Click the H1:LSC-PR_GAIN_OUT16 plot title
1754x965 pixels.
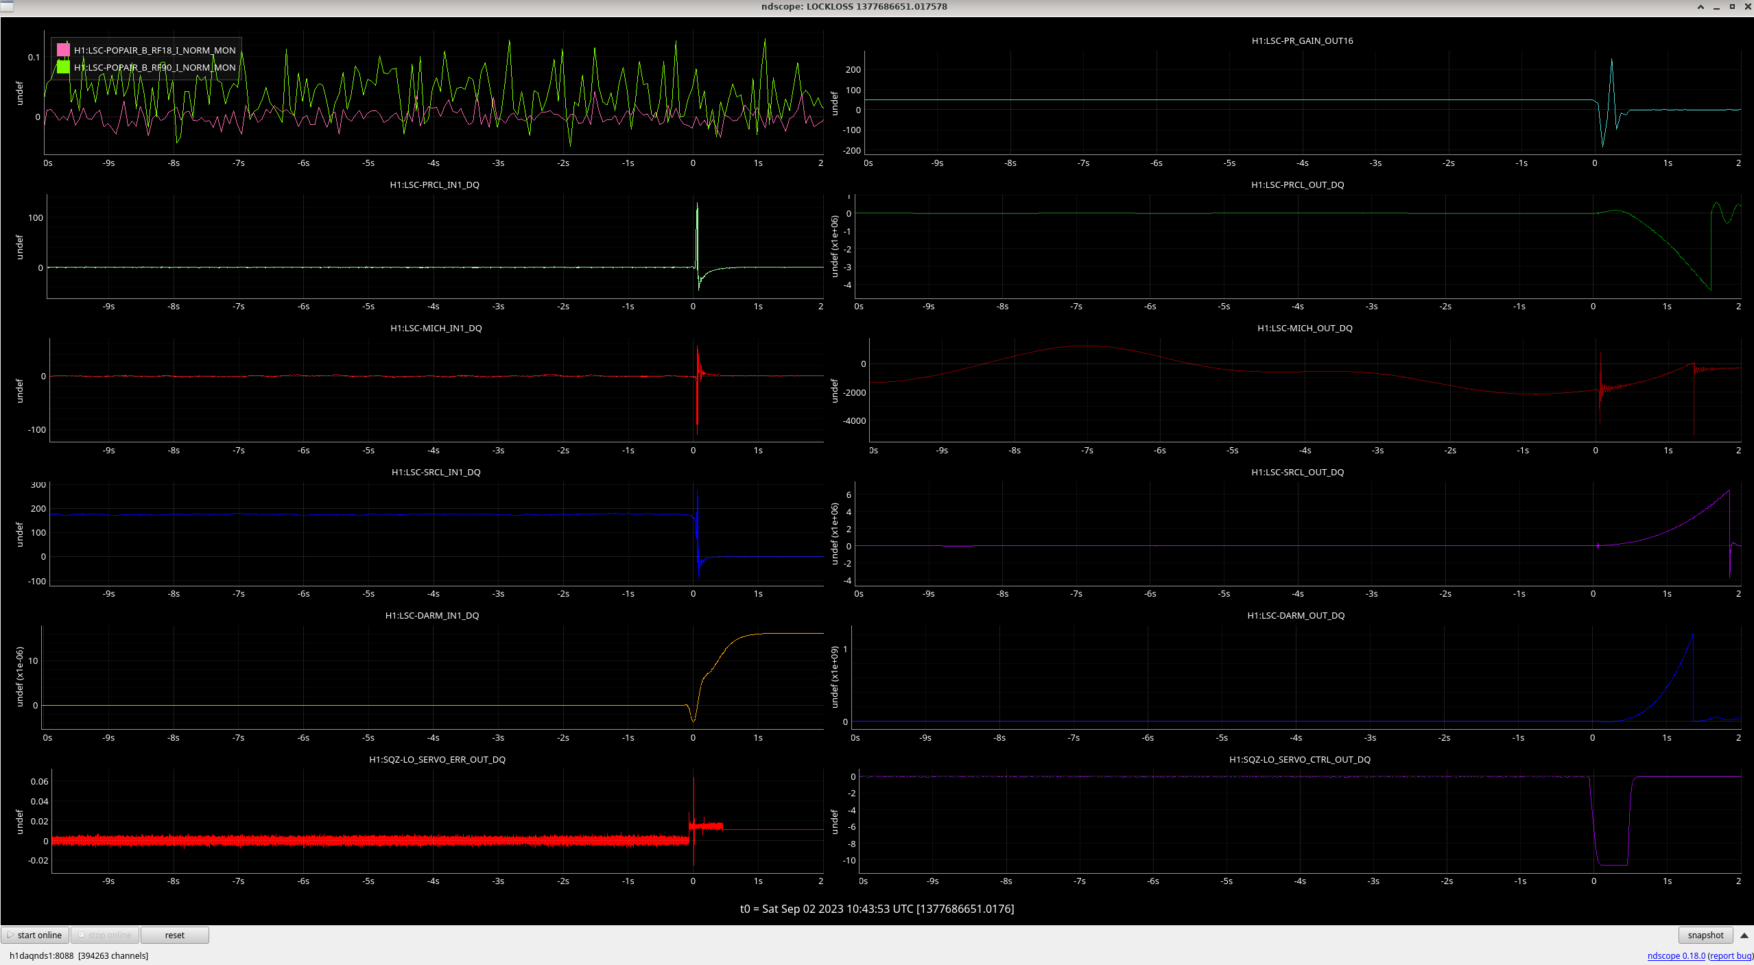[1302, 40]
